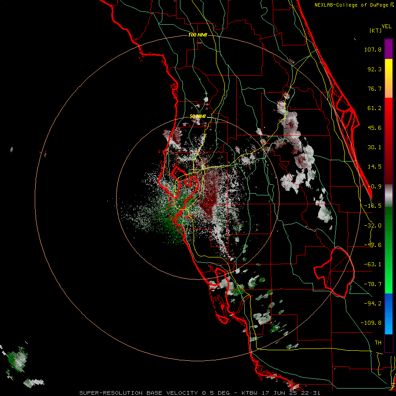Select the -78.7 value on velocity scale
Image resolution: width=396 pixels, height=396 pixels.
[x=373, y=284]
